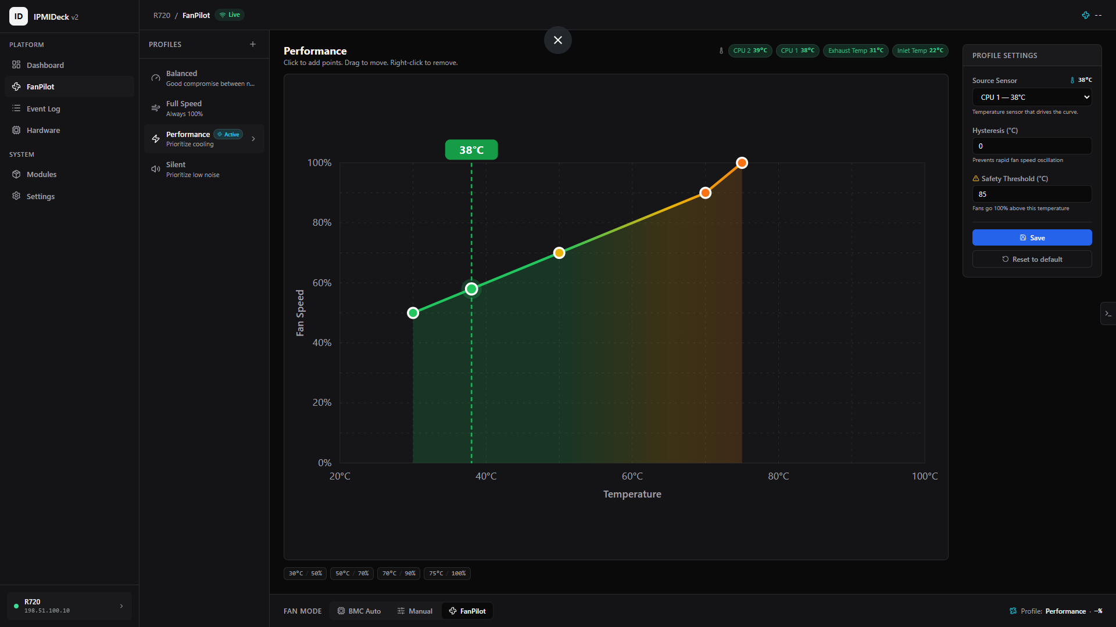Image resolution: width=1116 pixels, height=627 pixels.
Task: Click the curve point at 75°C 100%
Action: point(742,163)
